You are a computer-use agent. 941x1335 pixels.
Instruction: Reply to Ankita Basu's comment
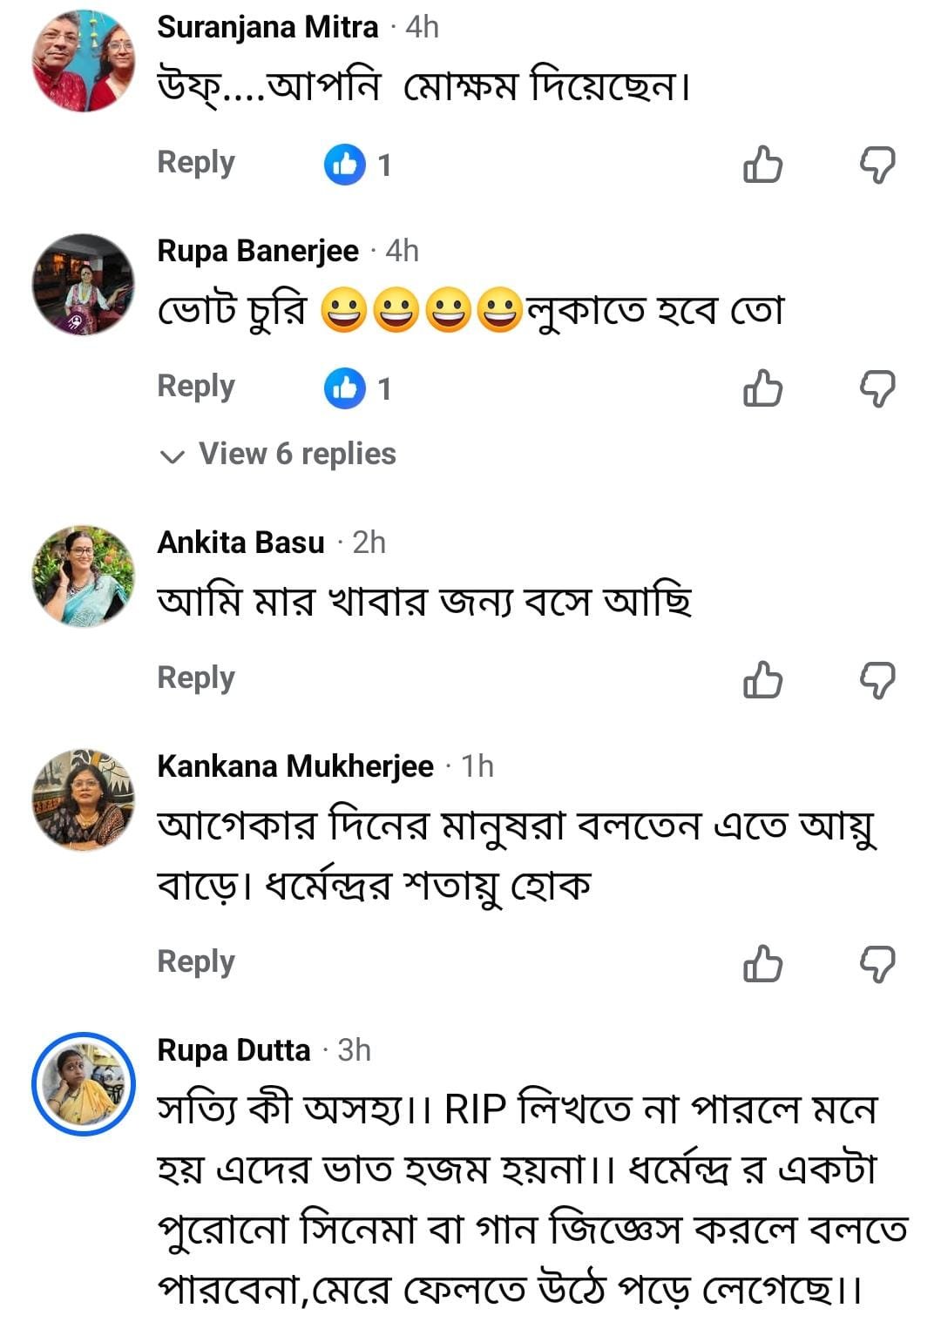[x=196, y=678]
